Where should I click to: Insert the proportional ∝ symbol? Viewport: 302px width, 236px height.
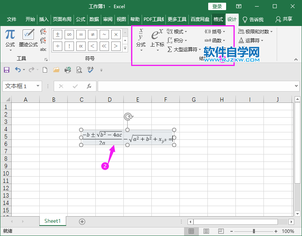tap(81, 46)
